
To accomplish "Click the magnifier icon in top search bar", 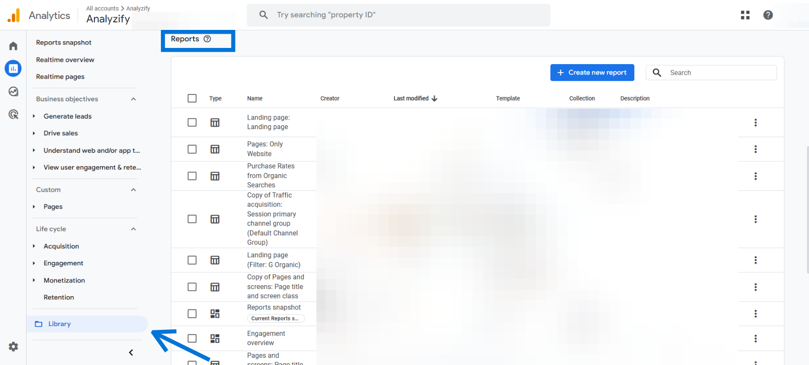I will [x=264, y=15].
